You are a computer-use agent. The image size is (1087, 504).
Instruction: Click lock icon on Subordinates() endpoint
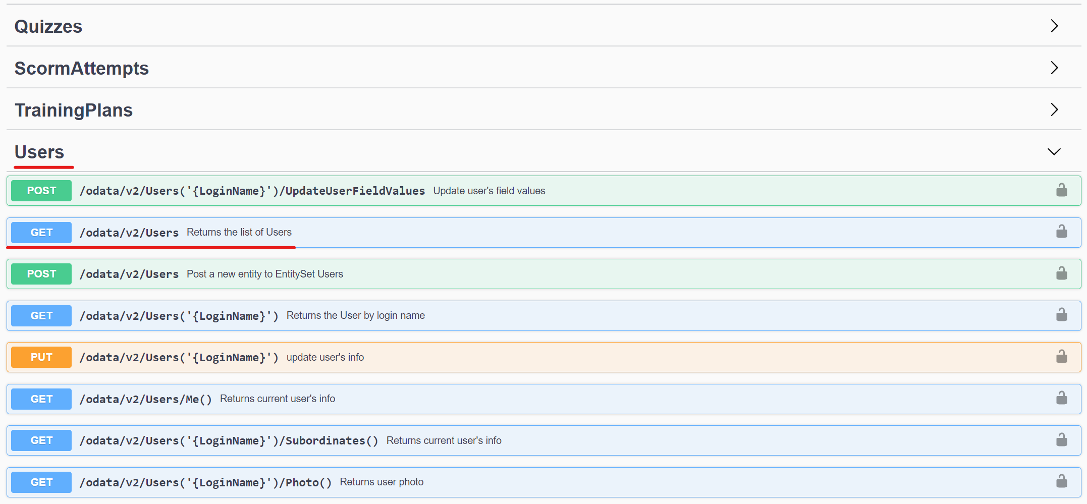coord(1061,440)
